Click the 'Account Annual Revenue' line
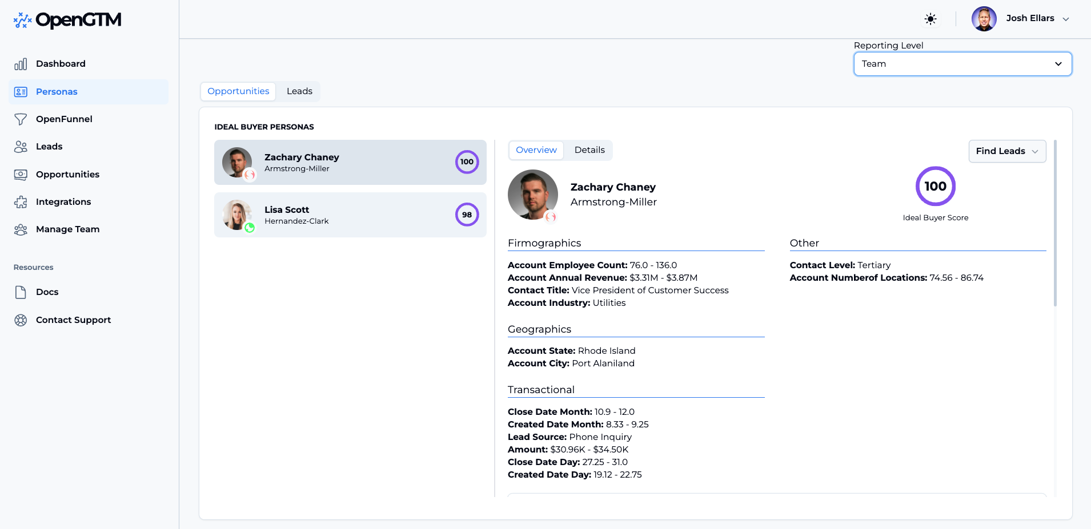Image resolution: width=1091 pixels, height=529 pixels. tap(603, 278)
